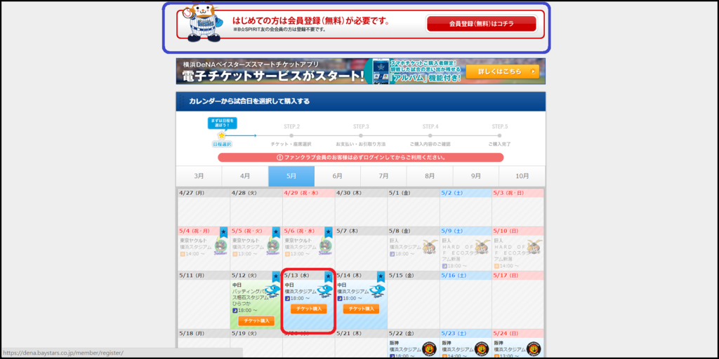719x359 pixels.
Task: Click the STEP.4 ご購入内容のご確認 label
Action: [430, 144]
